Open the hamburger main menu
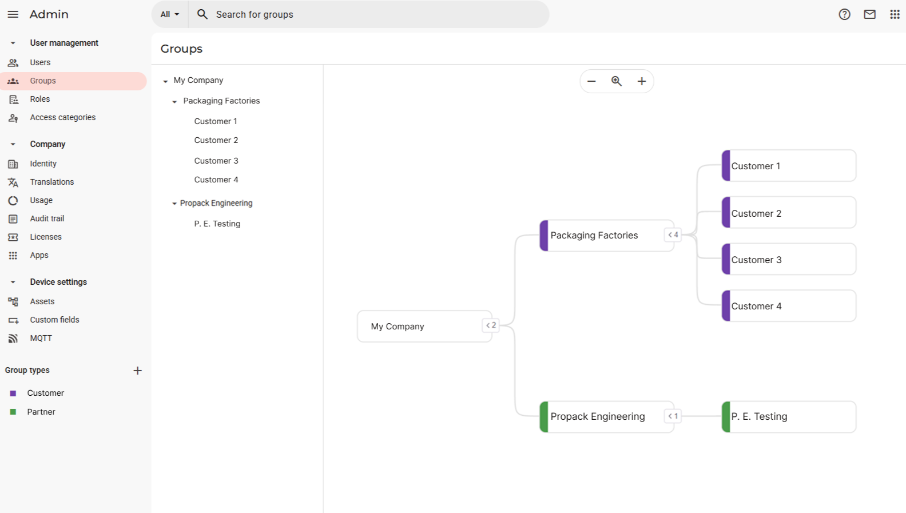Screen dimensions: 906x513 (13, 14)
